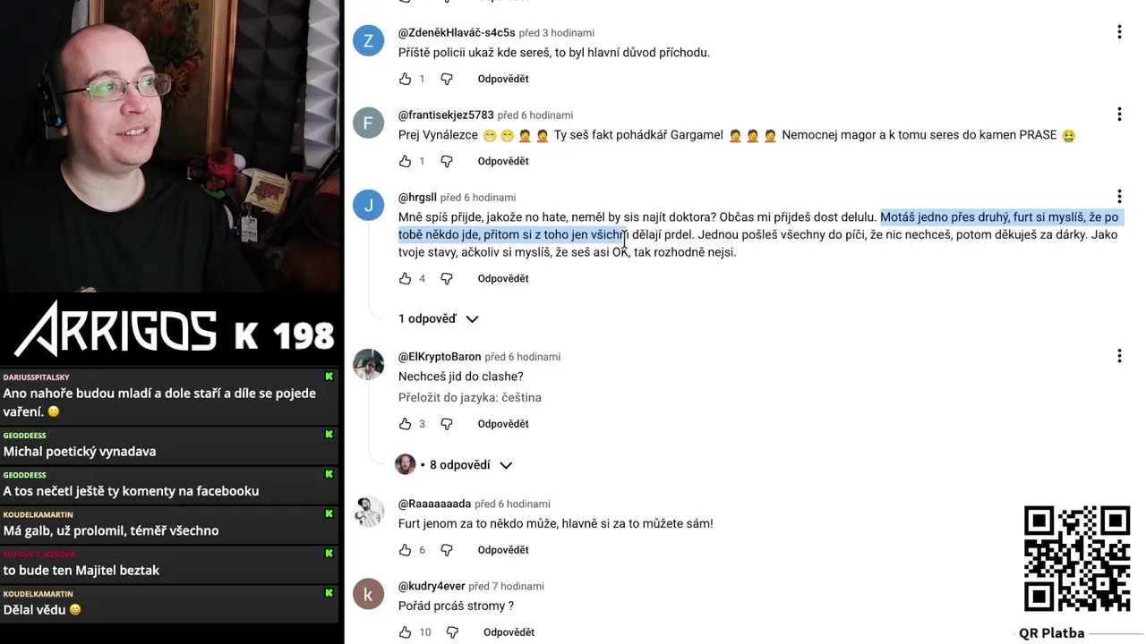Open the @hrgsll avatar with letter J
Screen dimensions: 1146x644
[368, 205]
